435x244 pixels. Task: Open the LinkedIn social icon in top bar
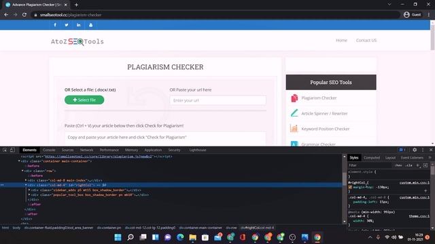click(x=79, y=25)
